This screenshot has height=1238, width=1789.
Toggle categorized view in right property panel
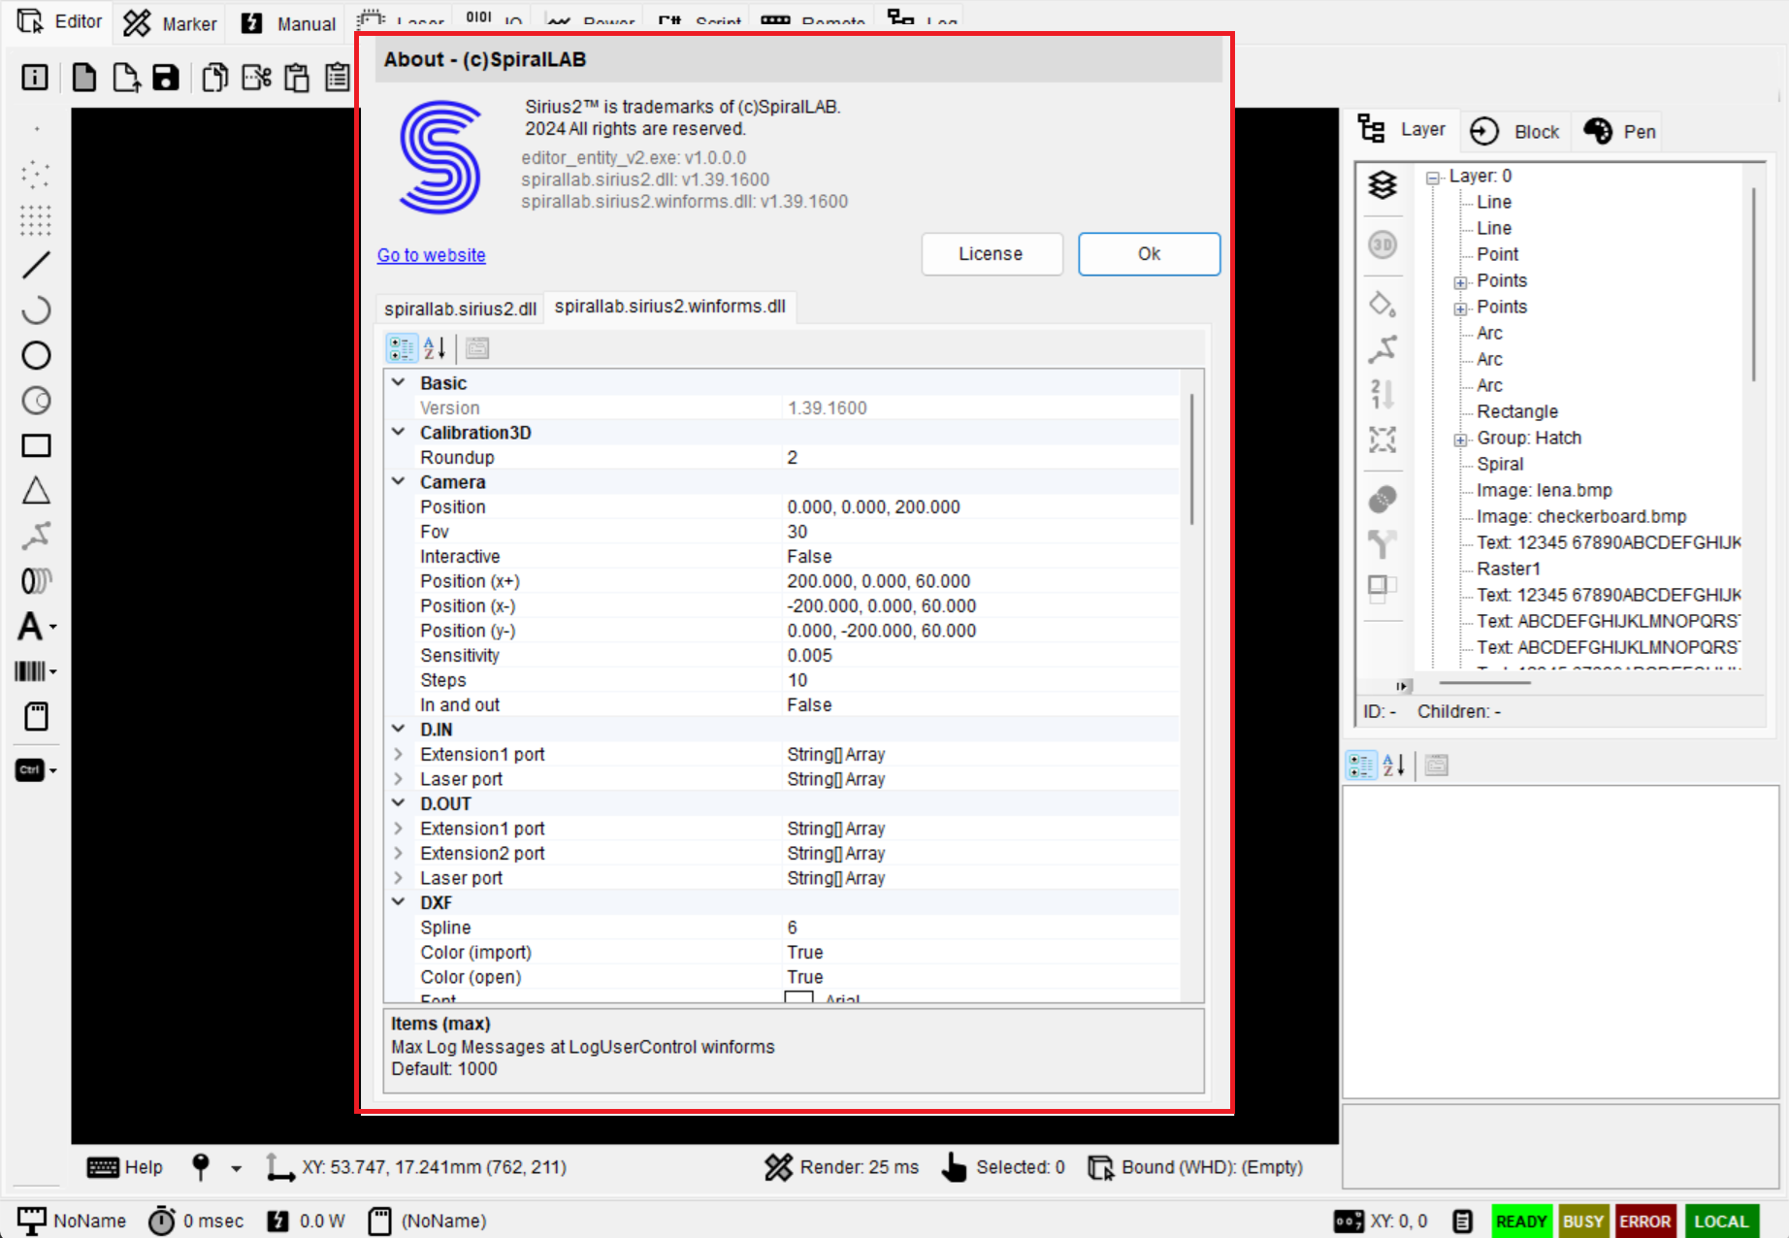click(x=1361, y=766)
